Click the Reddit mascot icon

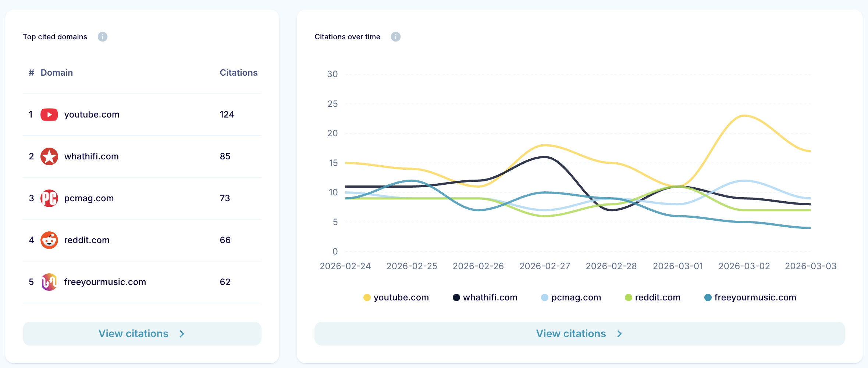pos(49,240)
